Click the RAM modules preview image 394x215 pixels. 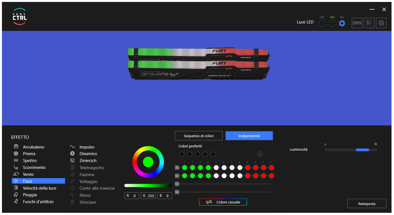(x=199, y=63)
